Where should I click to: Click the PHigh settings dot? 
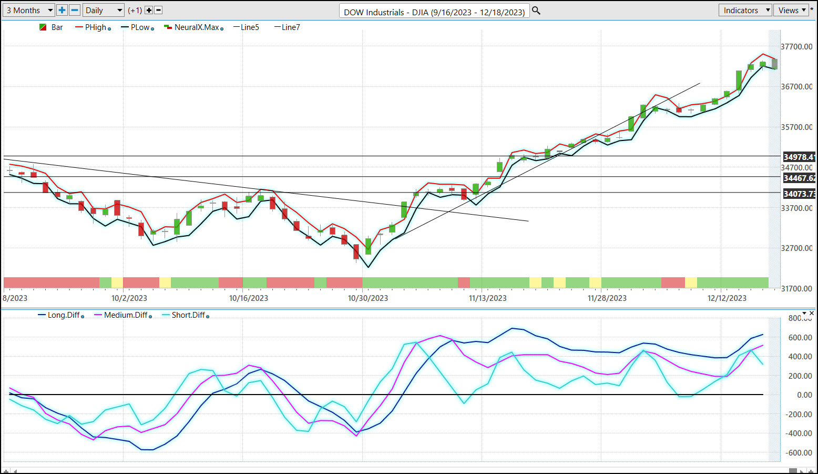pos(109,29)
